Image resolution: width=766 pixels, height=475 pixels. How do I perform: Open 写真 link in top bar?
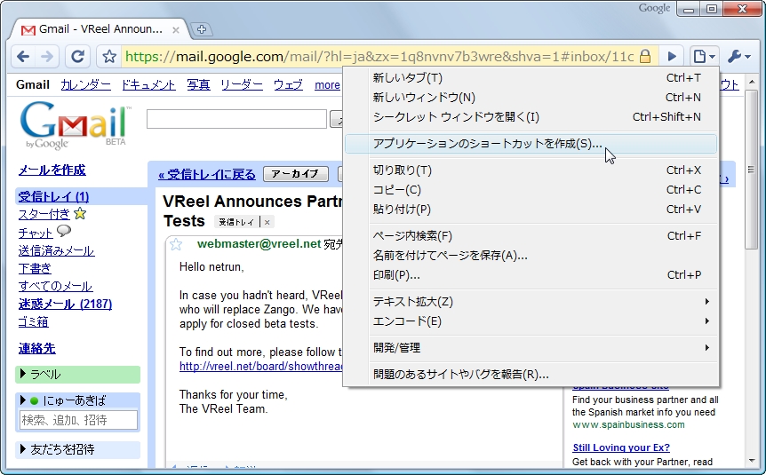[198, 85]
